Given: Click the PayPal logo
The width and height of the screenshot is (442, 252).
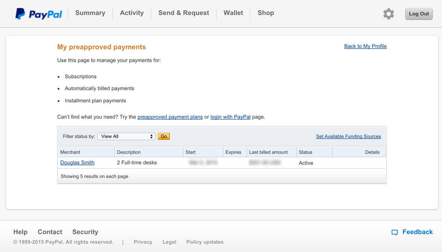Looking at the screenshot, I should click(x=38, y=14).
